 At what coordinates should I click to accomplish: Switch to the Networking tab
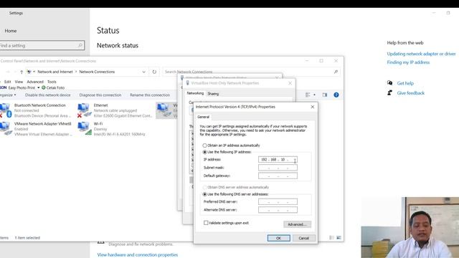(195, 93)
